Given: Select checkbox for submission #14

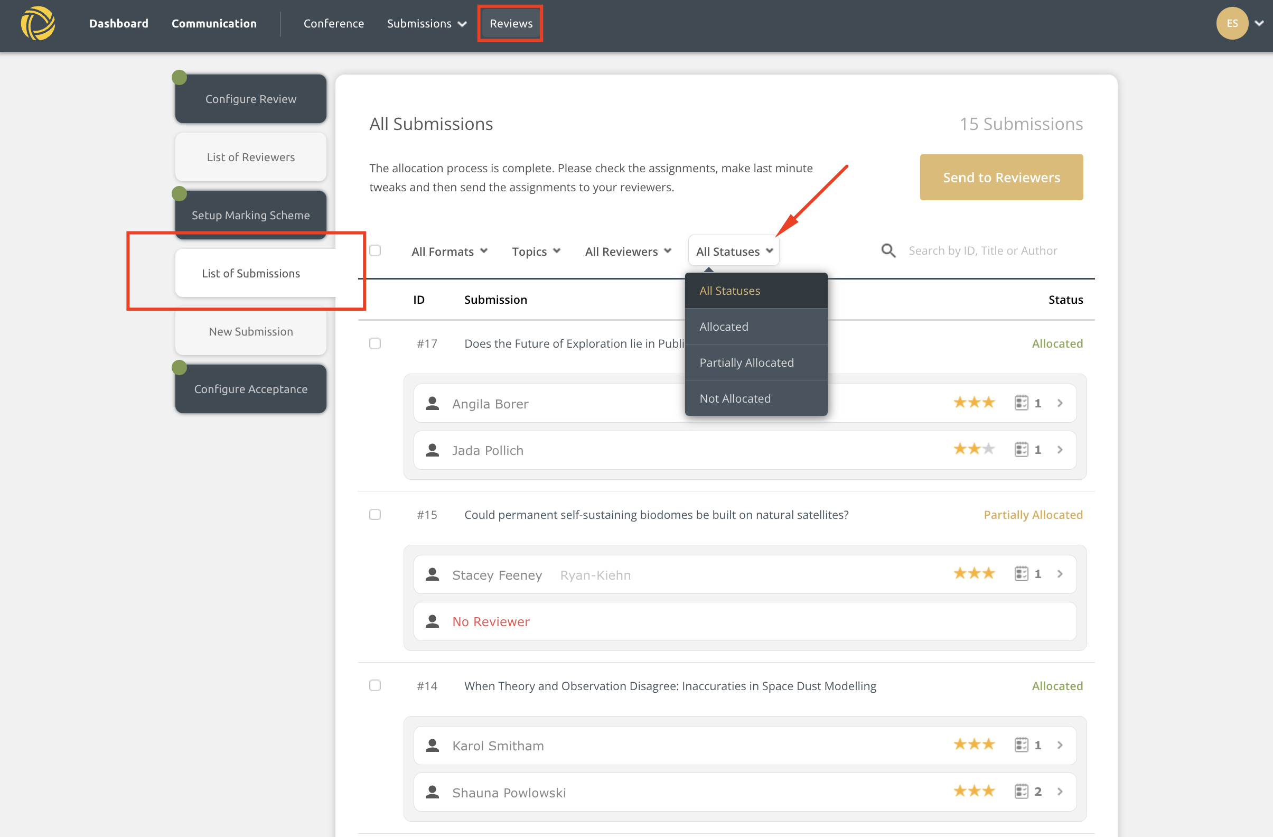Looking at the screenshot, I should point(375,686).
